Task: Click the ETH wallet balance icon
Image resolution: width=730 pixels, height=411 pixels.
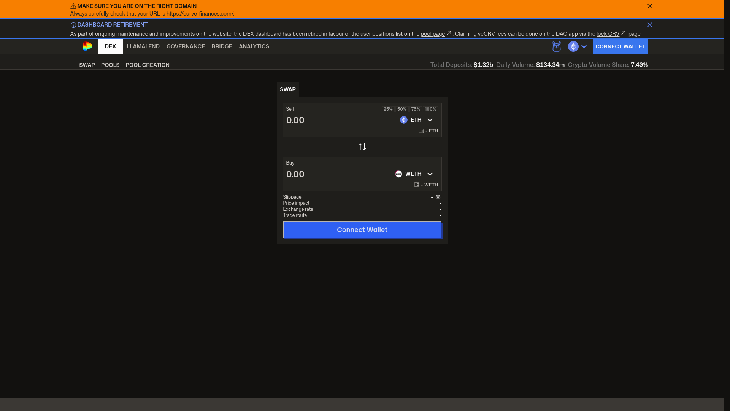Action: (421, 131)
